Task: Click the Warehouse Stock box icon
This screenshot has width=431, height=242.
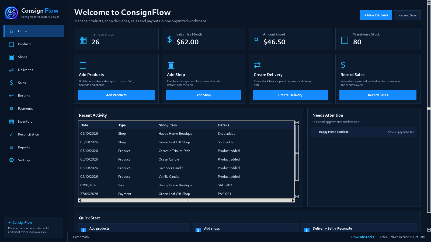Action: click(x=345, y=40)
